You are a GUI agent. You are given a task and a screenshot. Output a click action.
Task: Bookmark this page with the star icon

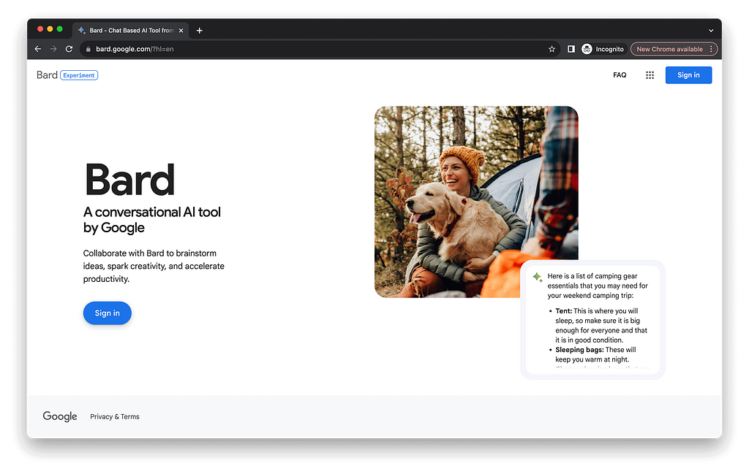click(552, 49)
